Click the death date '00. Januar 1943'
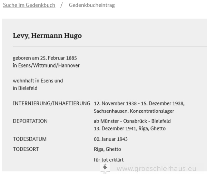 coord(111,139)
